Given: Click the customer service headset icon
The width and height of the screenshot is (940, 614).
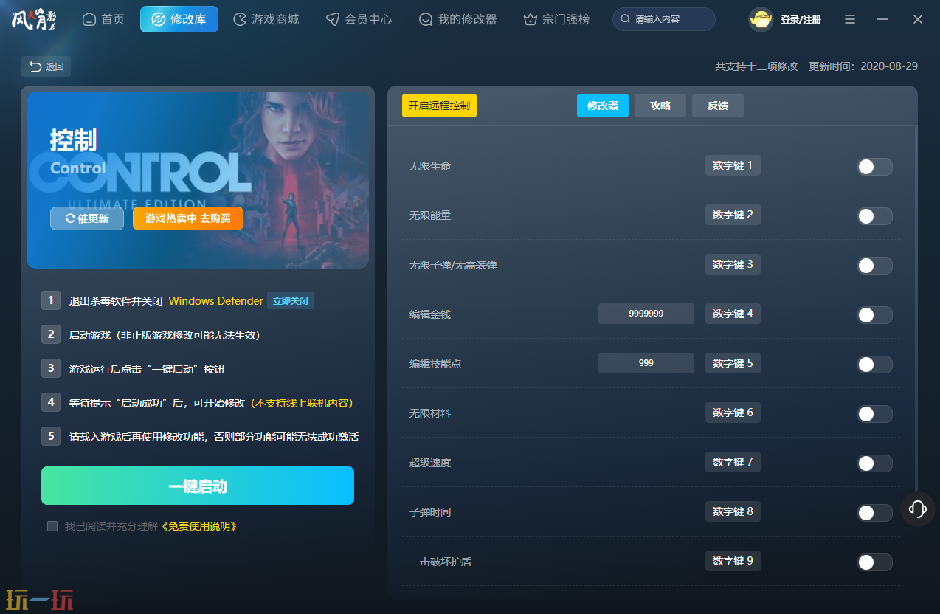Looking at the screenshot, I should [918, 508].
